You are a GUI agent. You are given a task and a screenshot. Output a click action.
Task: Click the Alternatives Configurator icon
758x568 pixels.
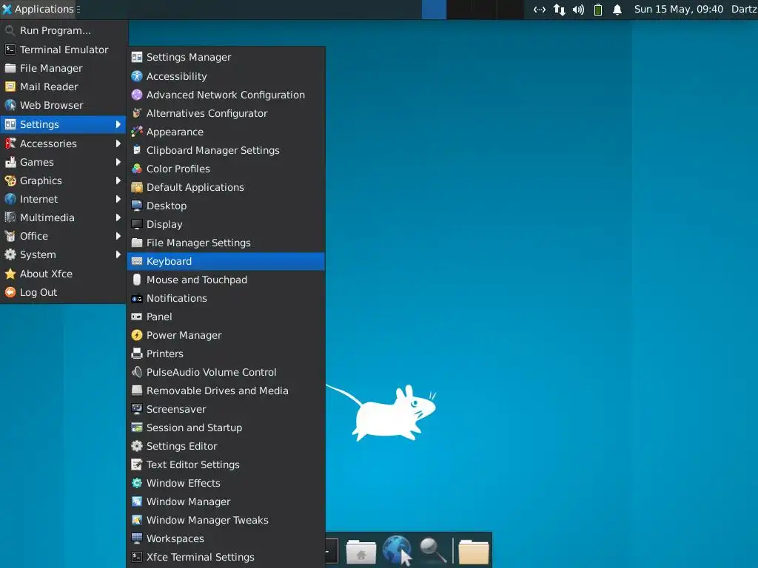point(137,113)
